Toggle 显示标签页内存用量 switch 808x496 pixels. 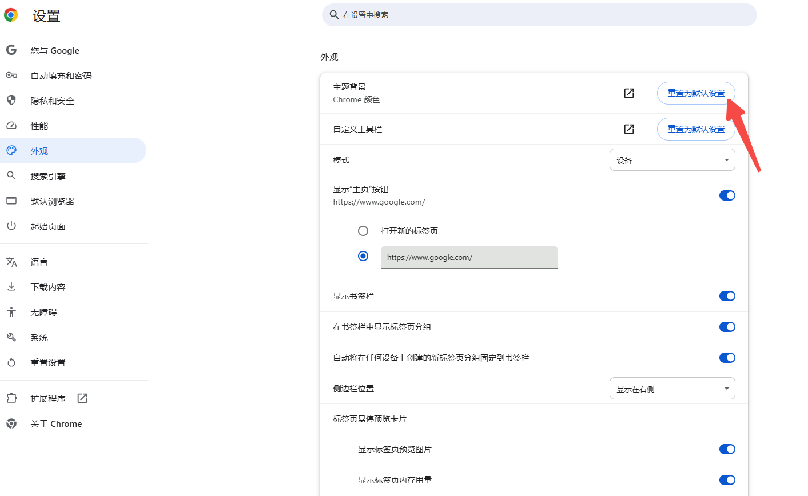click(727, 480)
